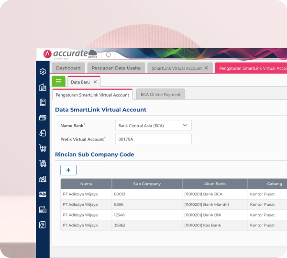
Task: Select sub company cell 80012
Action: coord(147,194)
